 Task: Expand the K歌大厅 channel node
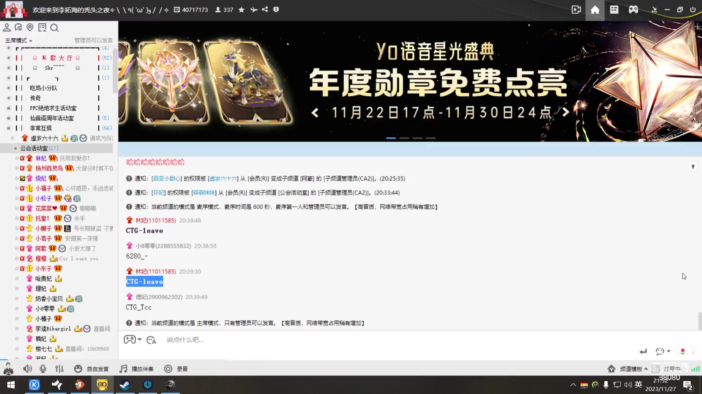pyautogui.click(x=8, y=58)
